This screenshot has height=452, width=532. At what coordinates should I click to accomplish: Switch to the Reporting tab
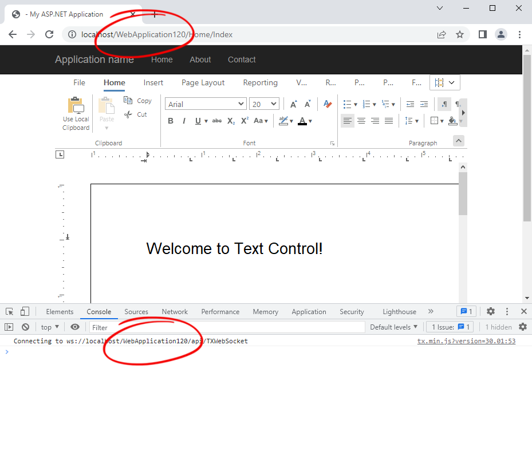pos(260,83)
